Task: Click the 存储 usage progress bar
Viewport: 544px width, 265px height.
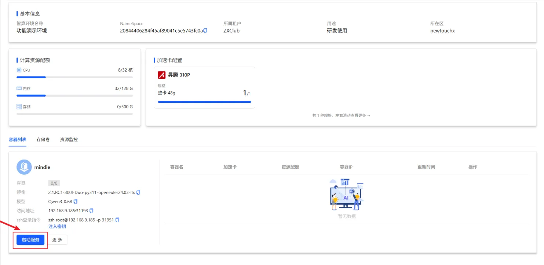Action: point(75,114)
